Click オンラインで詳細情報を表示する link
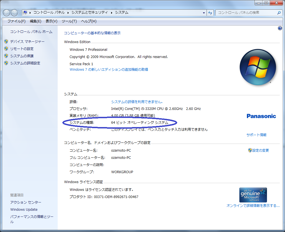 (253, 205)
